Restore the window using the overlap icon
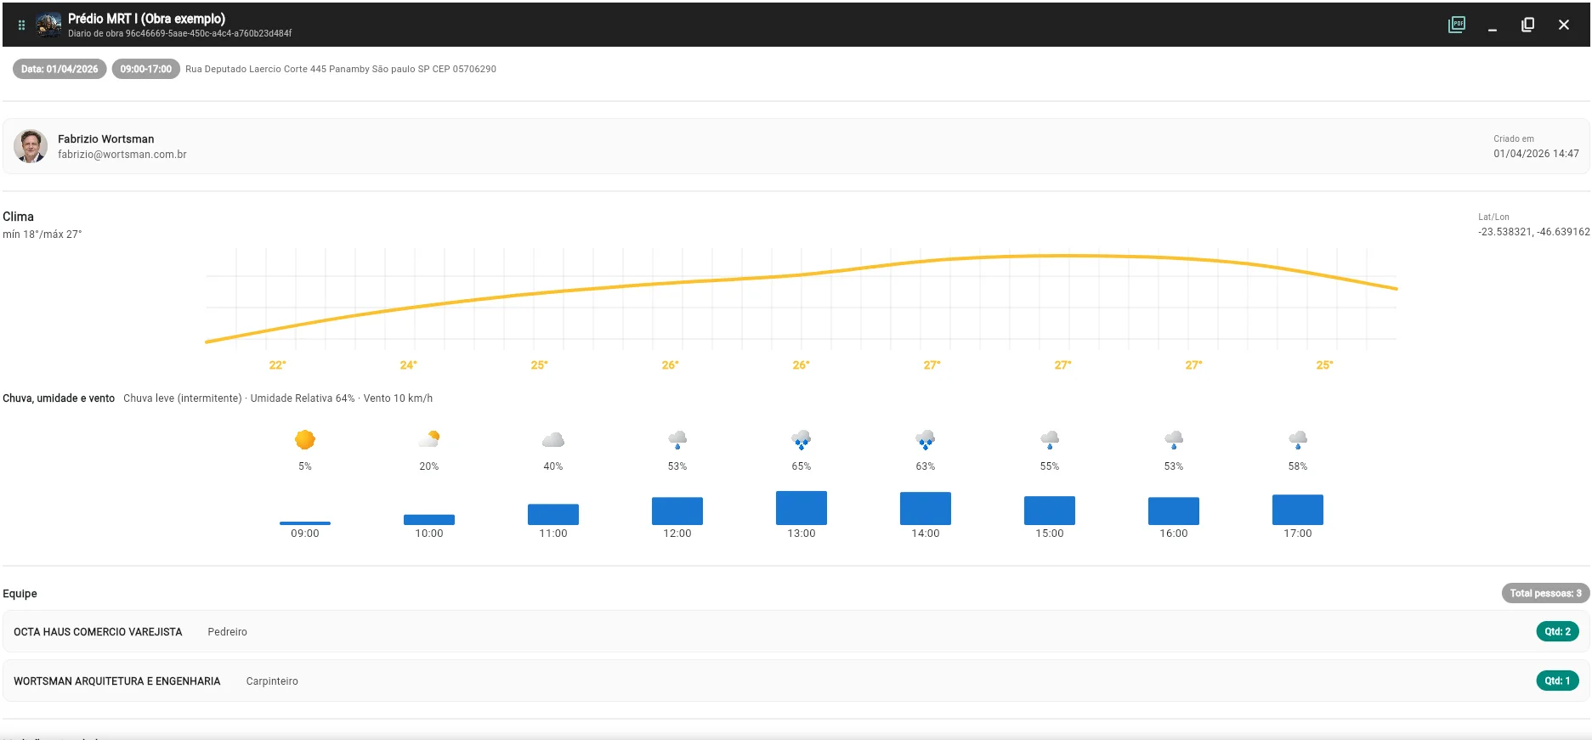Viewport: 1592px width, 740px height. click(x=1527, y=25)
